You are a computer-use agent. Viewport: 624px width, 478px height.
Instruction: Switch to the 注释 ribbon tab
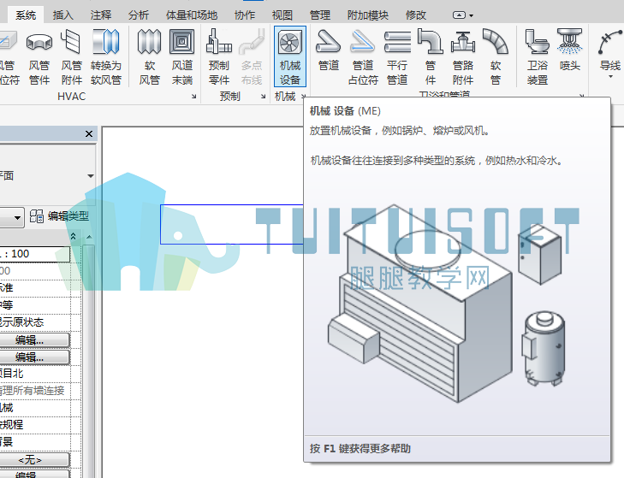(101, 15)
